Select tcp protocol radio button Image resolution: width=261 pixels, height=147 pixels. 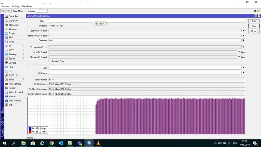[58, 26]
